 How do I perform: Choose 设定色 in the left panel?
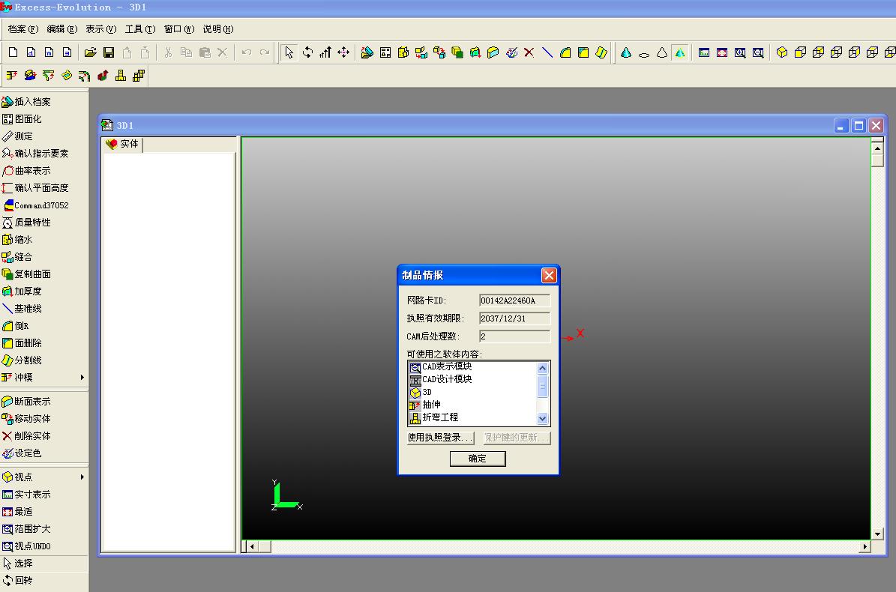(x=22, y=453)
